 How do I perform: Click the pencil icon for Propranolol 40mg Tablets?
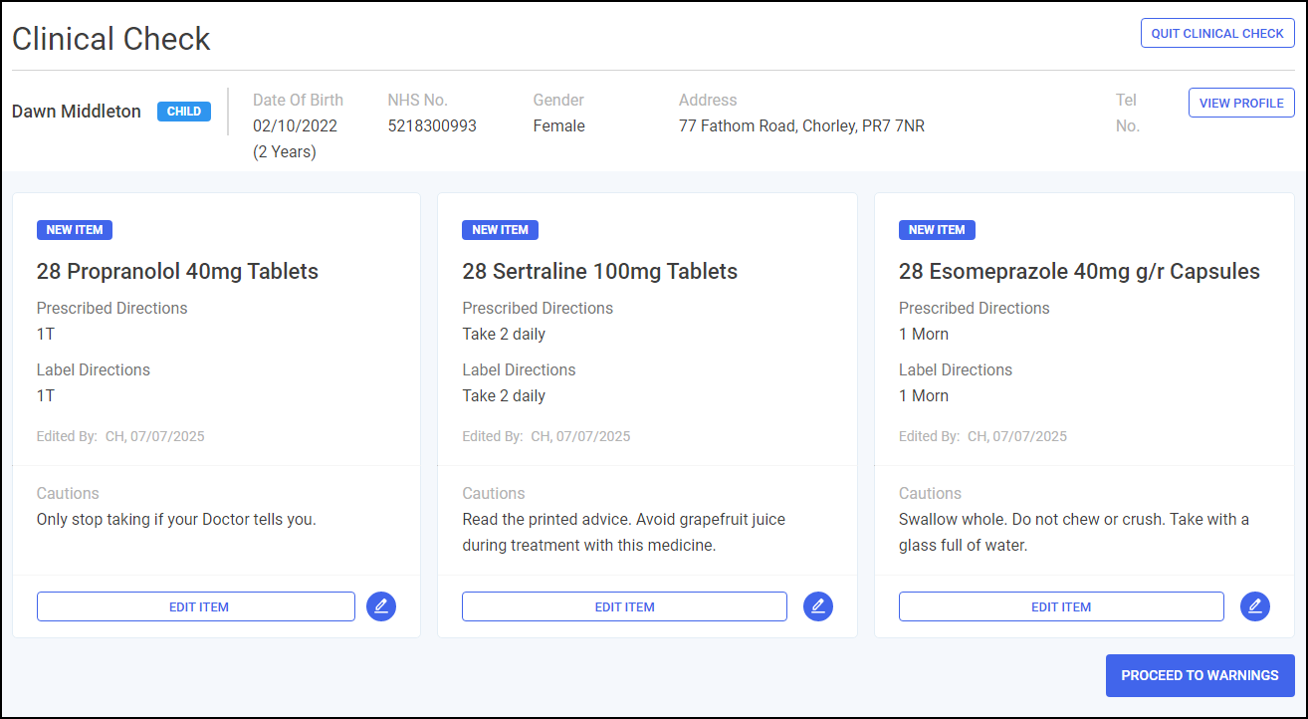click(380, 606)
